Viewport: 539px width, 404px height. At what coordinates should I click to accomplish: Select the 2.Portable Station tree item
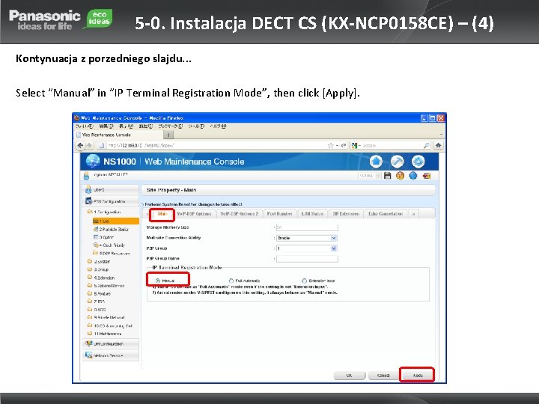[x=111, y=229]
